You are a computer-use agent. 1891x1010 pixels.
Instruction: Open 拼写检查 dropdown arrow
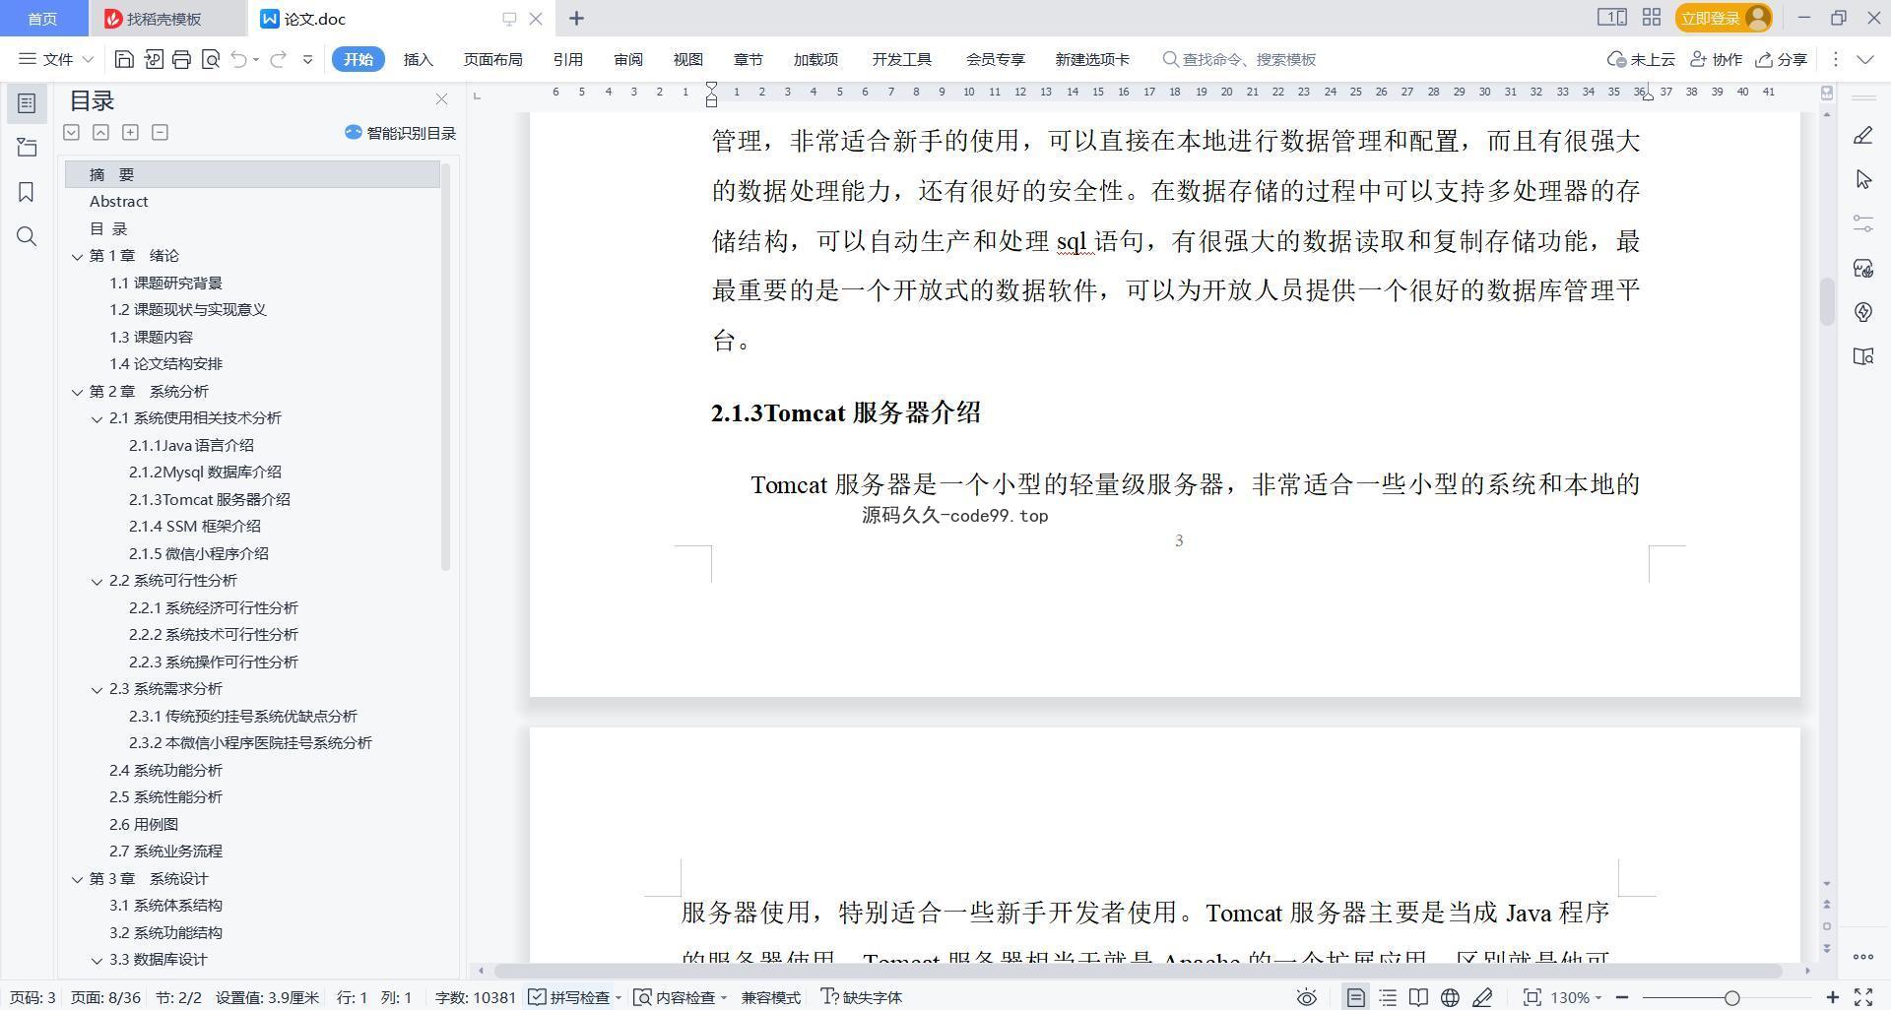pos(619,998)
